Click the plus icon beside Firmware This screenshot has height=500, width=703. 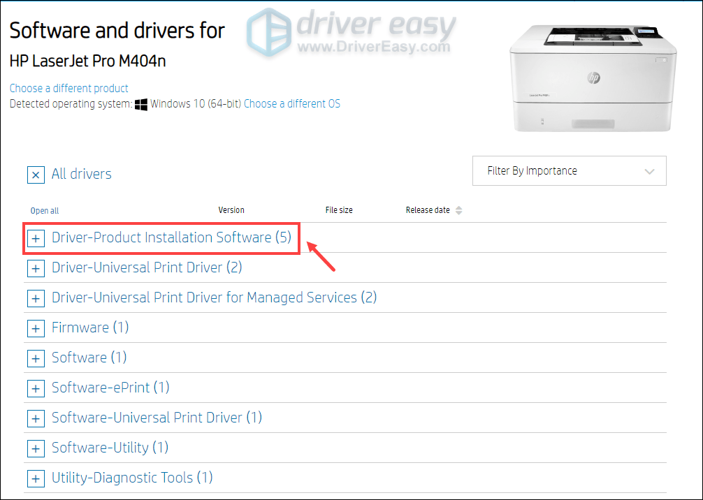pos(36,328)
